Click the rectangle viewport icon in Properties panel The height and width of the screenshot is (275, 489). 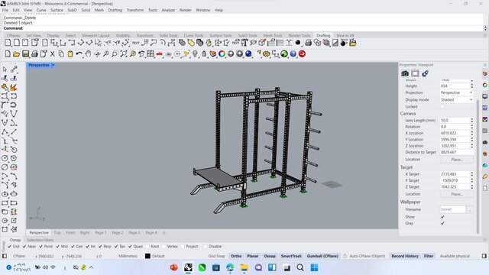pyautogui.click(x=415, y=73)
